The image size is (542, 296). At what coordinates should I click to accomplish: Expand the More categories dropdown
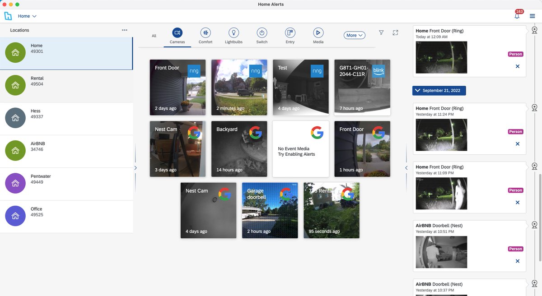[x=355, y=35]
